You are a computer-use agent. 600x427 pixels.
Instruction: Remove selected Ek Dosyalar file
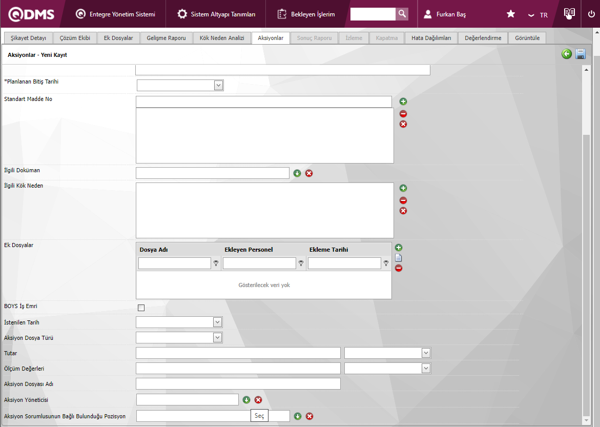[399, 268]
